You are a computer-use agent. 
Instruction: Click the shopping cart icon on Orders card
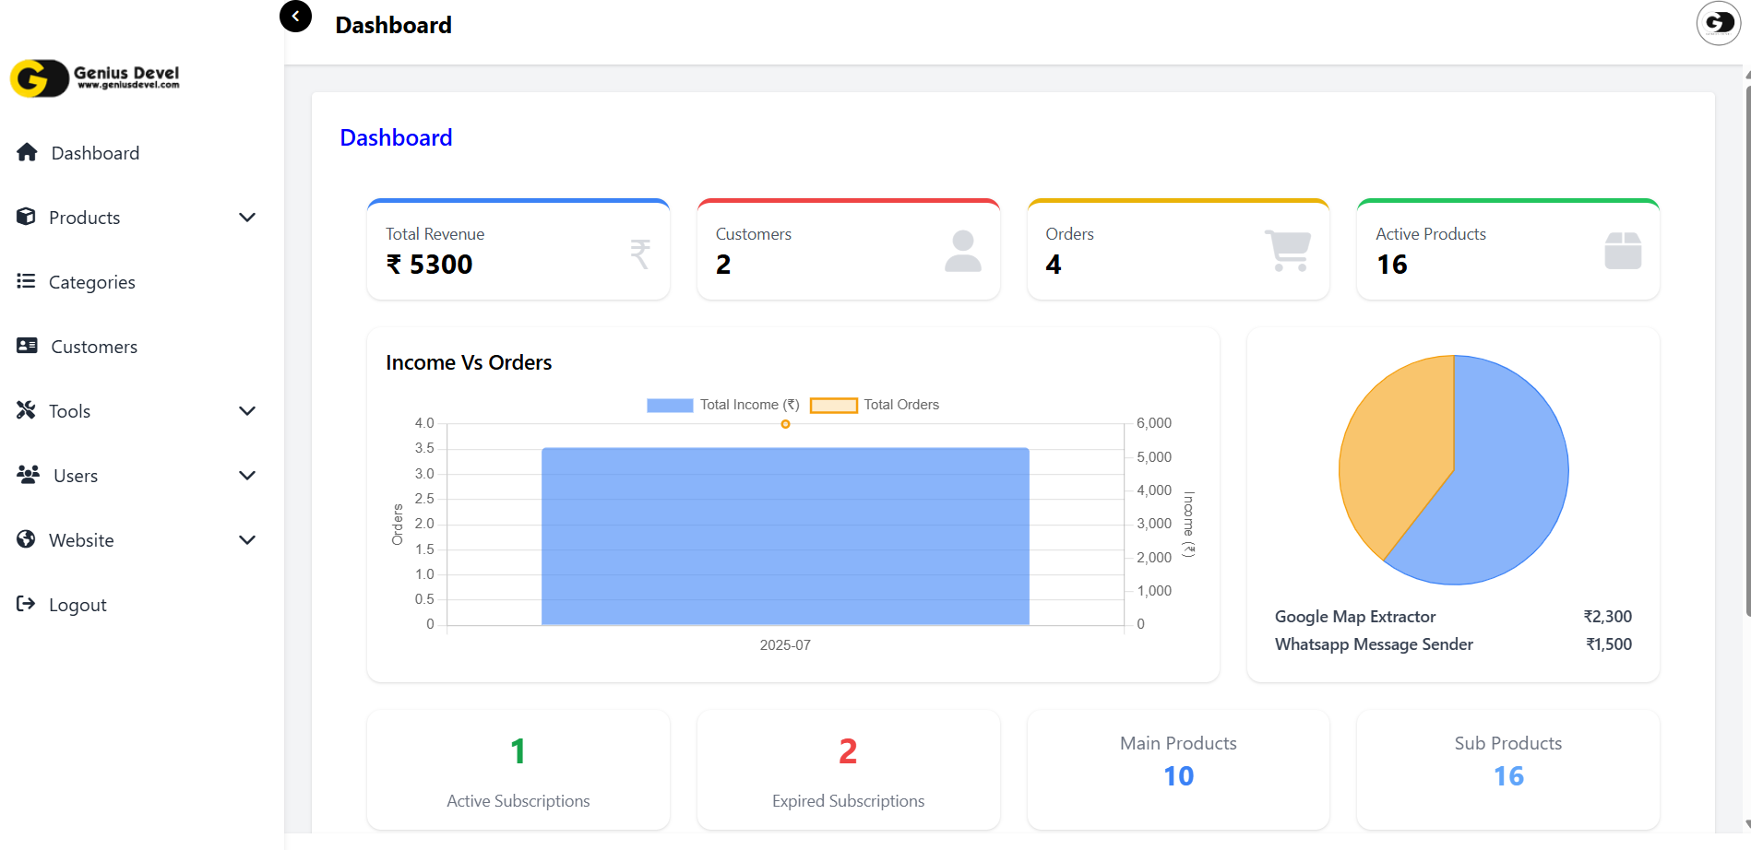click(x=1288, y=251)
